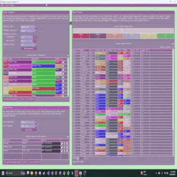Click the left button below the queries table

coord(12,162)
